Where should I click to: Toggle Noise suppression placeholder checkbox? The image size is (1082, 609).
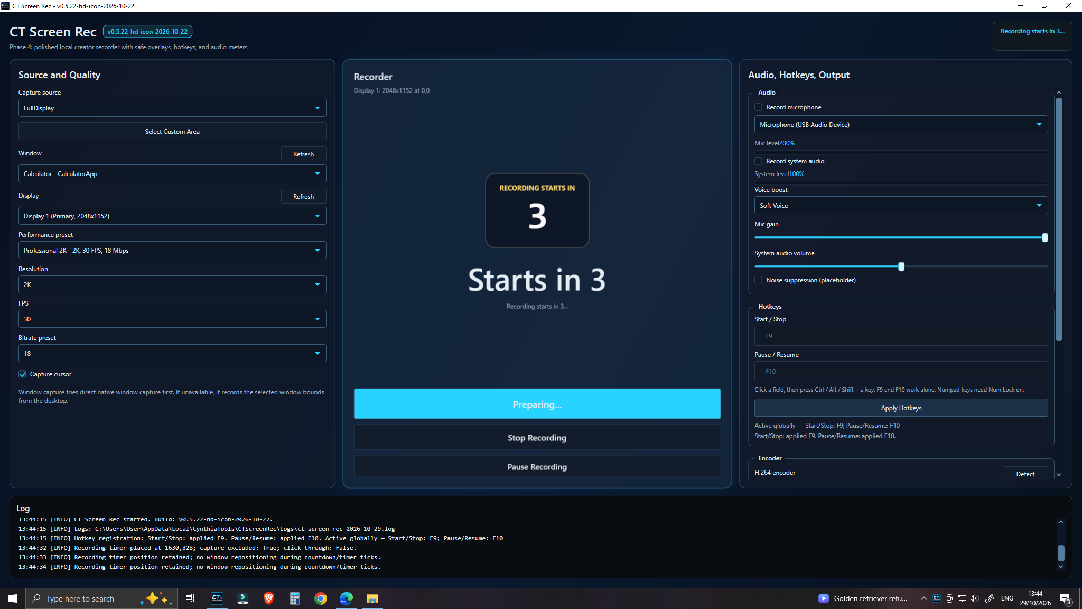pos(759,280)
